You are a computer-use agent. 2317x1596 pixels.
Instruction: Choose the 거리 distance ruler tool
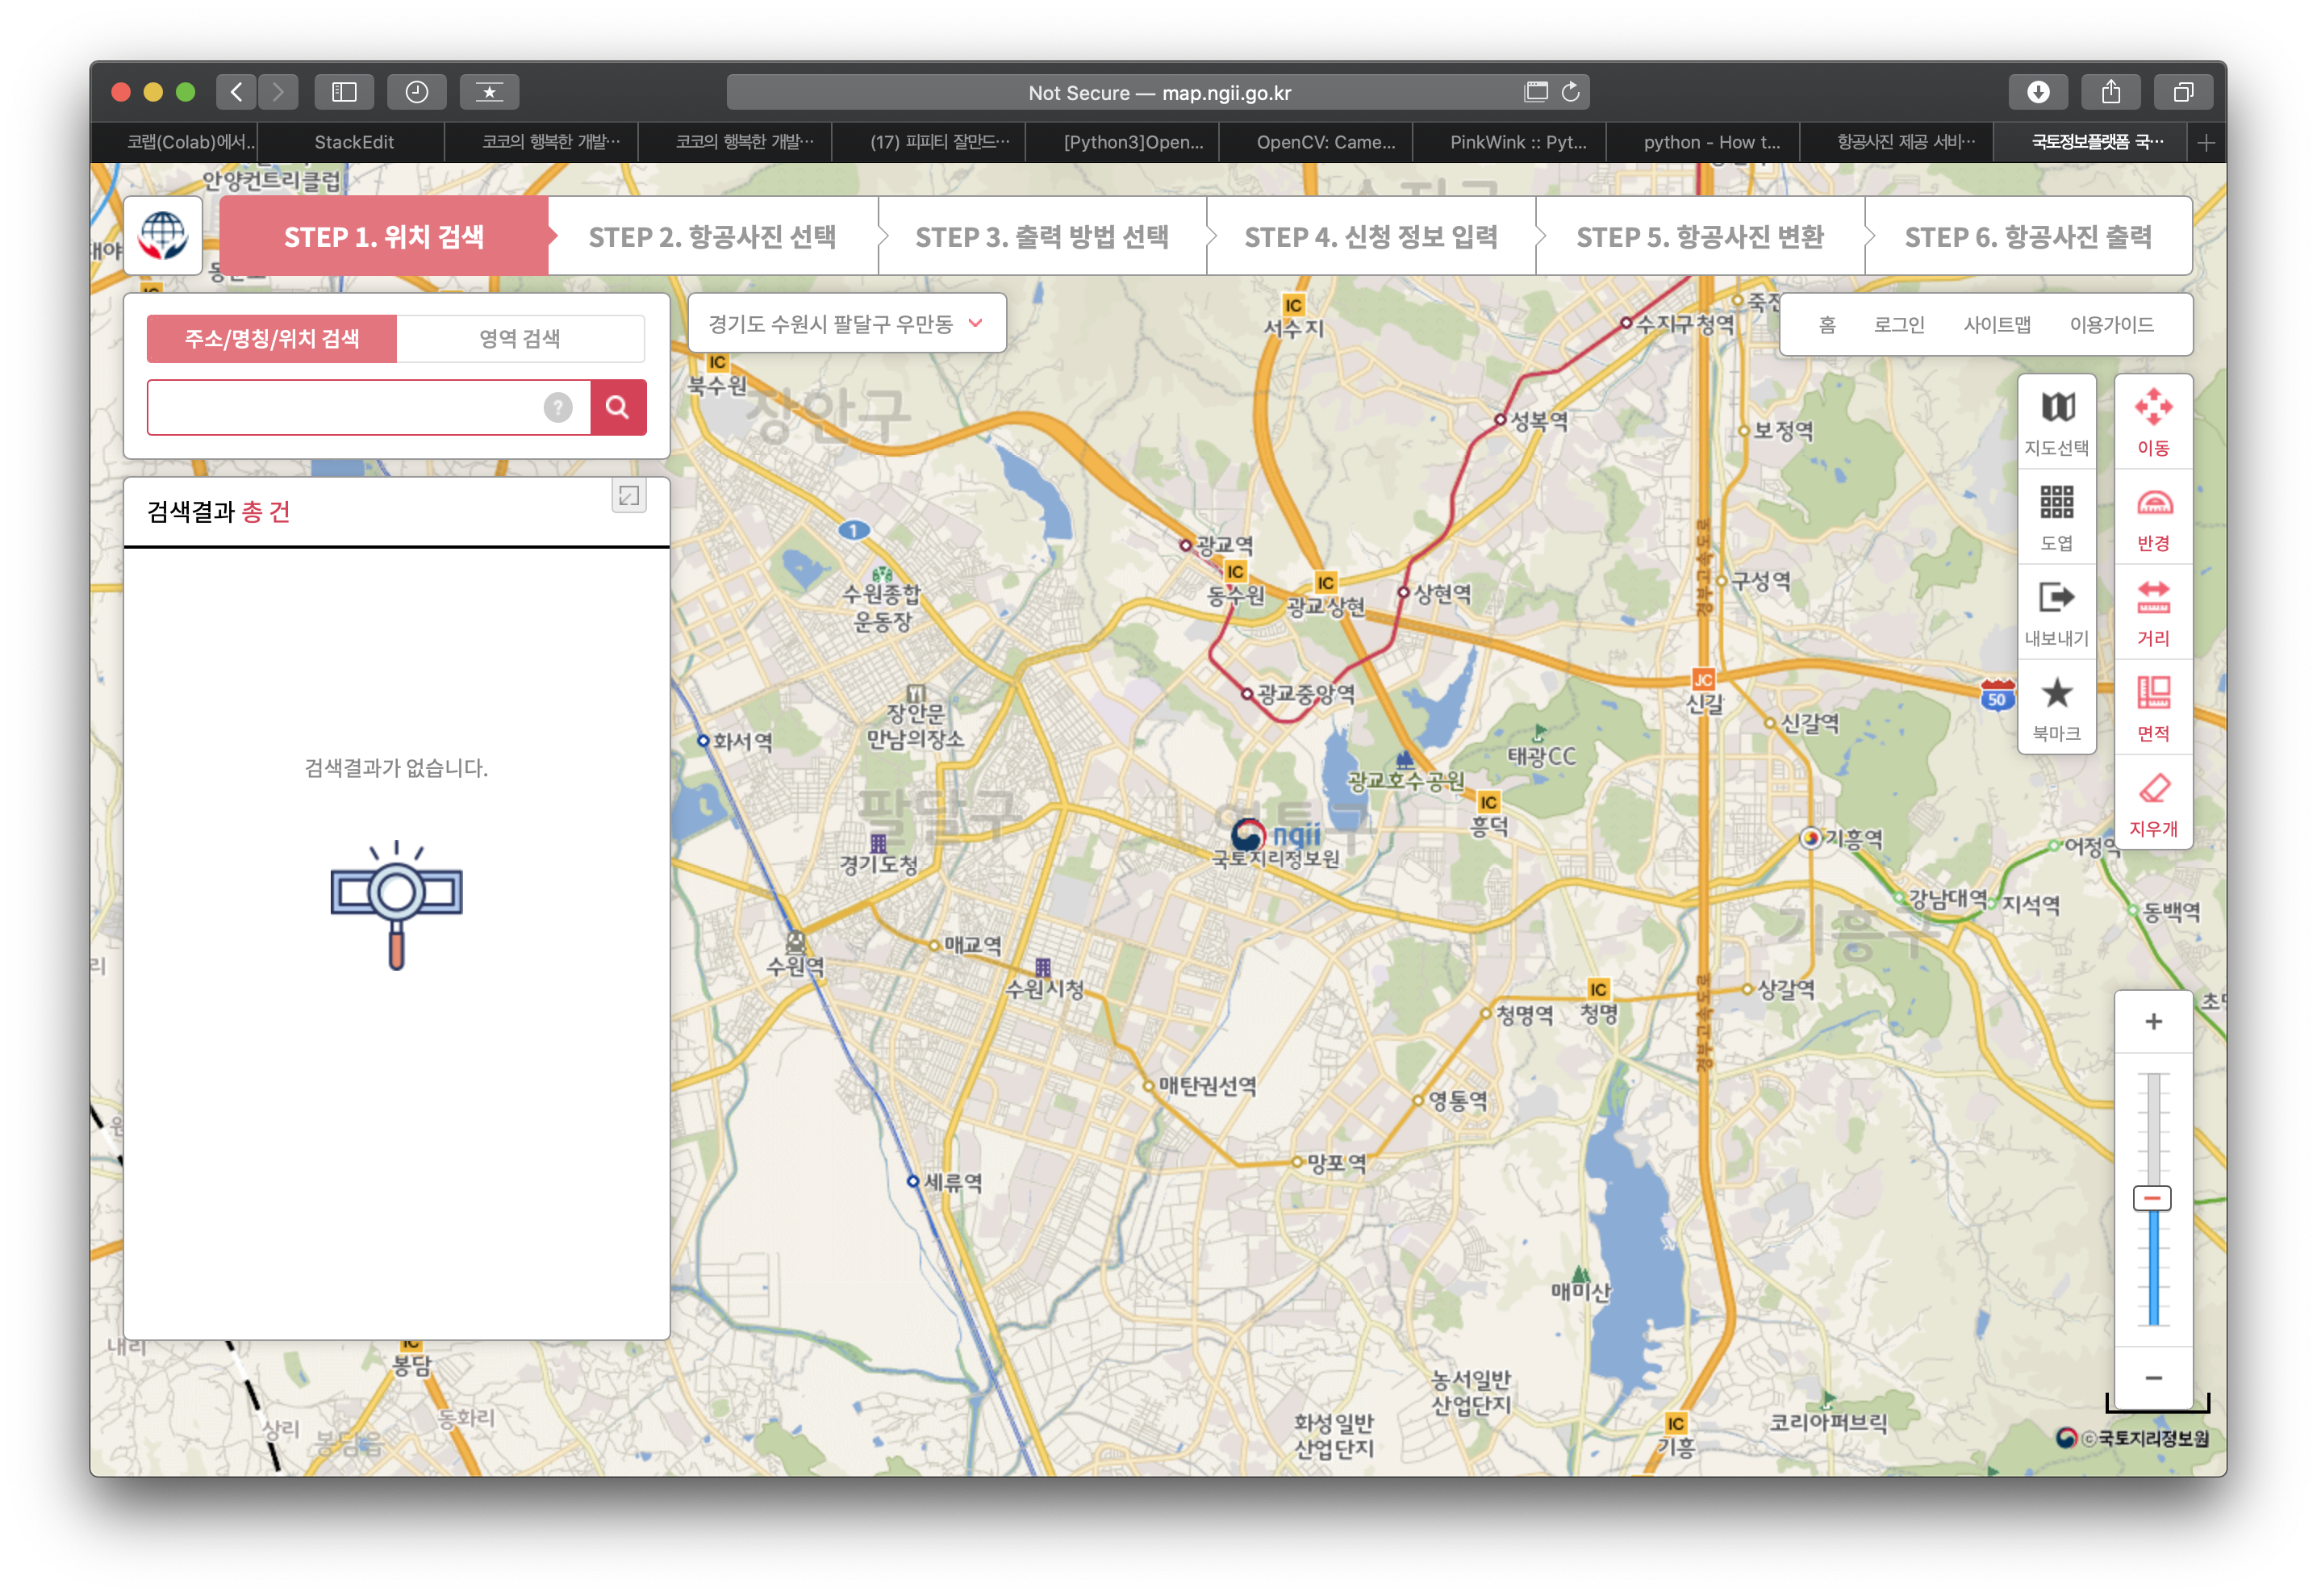[2152, 612]
